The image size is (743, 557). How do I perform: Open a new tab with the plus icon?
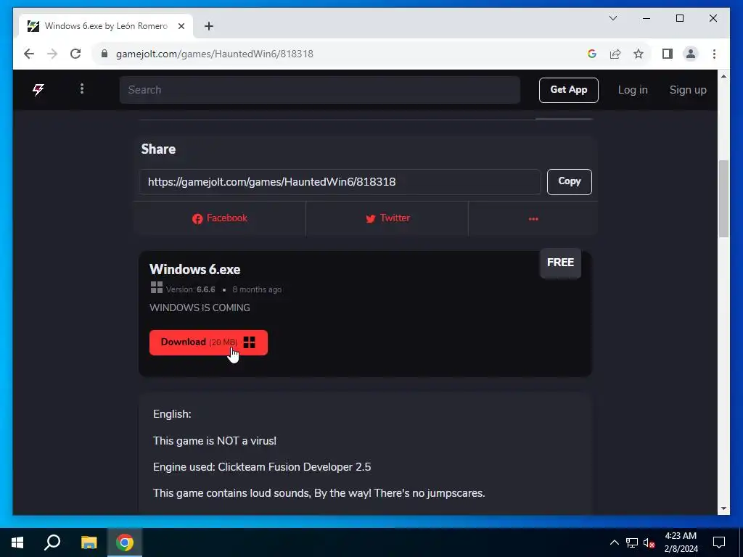pyautogui.click(x=209, y=26)
